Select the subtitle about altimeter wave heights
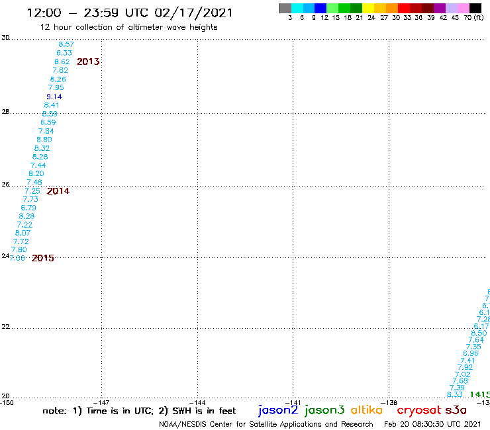This screenshot has width=490, height=430. [128, 27]
